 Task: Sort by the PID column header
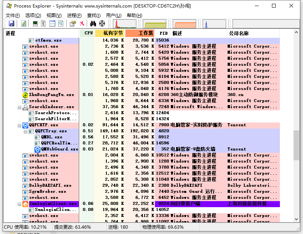point(162,33)
